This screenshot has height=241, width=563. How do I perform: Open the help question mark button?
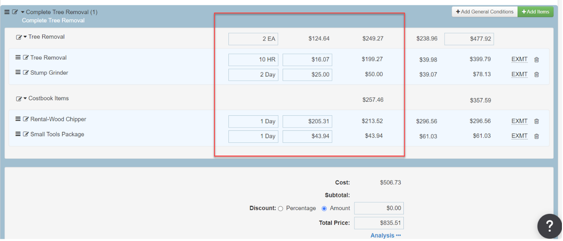549,226
